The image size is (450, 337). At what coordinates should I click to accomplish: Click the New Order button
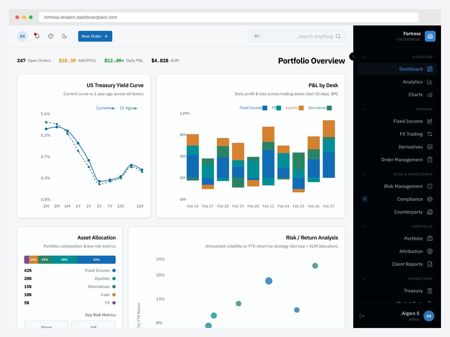pos(95,36)
